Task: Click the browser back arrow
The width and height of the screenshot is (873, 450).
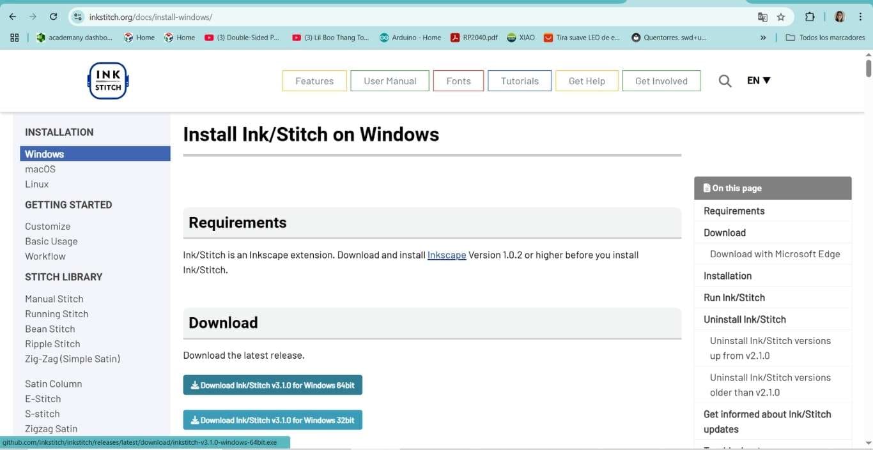Action: tap(13, 17)
